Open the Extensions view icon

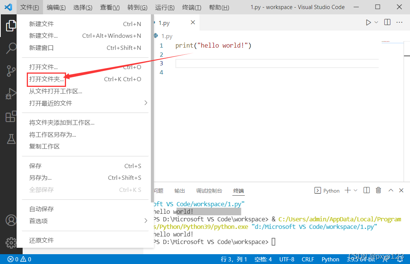[x=11, y=116]
